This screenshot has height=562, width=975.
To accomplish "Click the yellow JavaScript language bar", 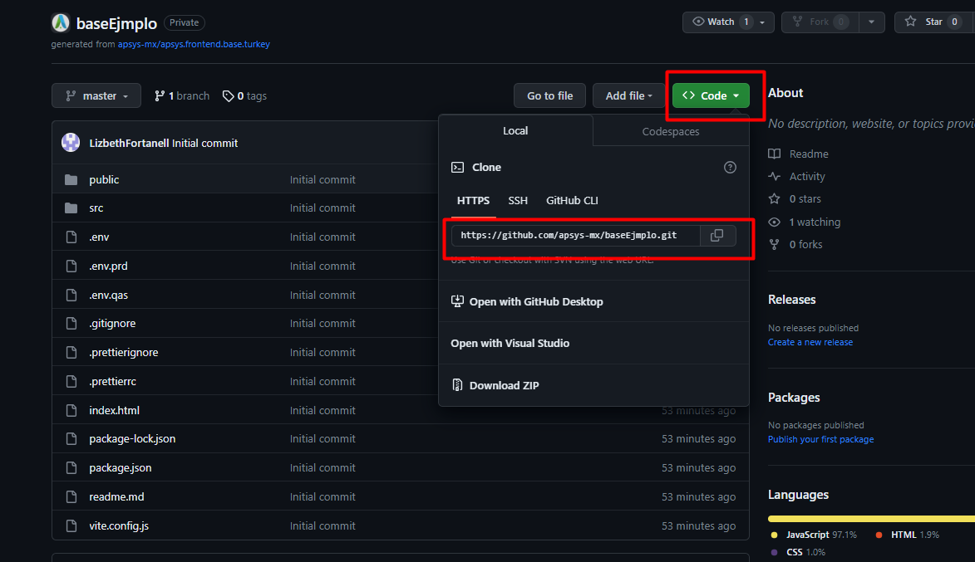I will (x=864, y=518).
